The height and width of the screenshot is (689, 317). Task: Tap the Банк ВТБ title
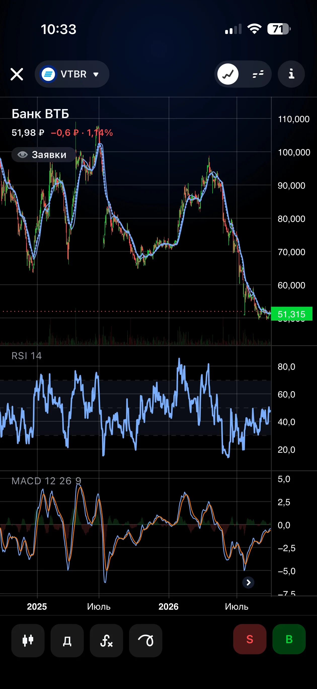40,114
